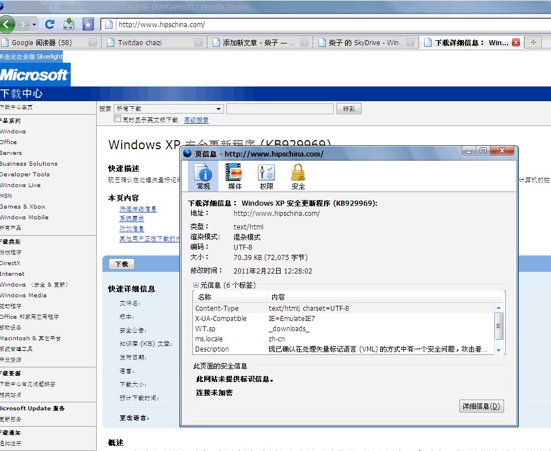Image resolution: width=551 pixels, height=451 pixels.
Task: Click the Microsoft logo
Action: point(35,75)
